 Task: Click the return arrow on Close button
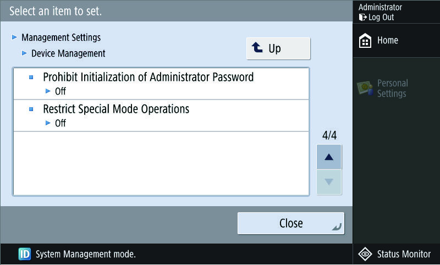click(x=337, y=227)
